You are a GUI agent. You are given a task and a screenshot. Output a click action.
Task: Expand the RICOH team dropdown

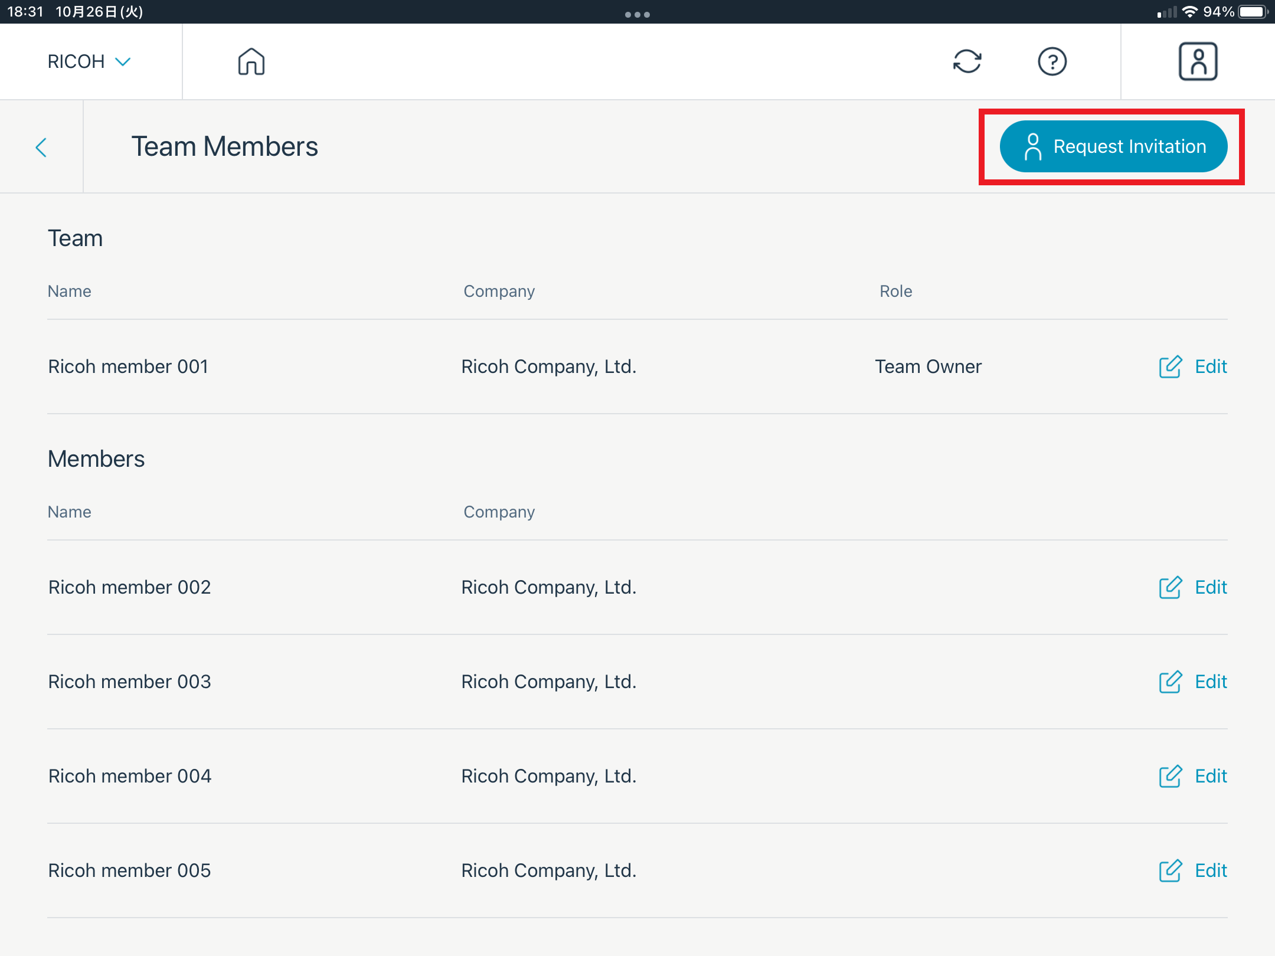[x=89, y=61]
